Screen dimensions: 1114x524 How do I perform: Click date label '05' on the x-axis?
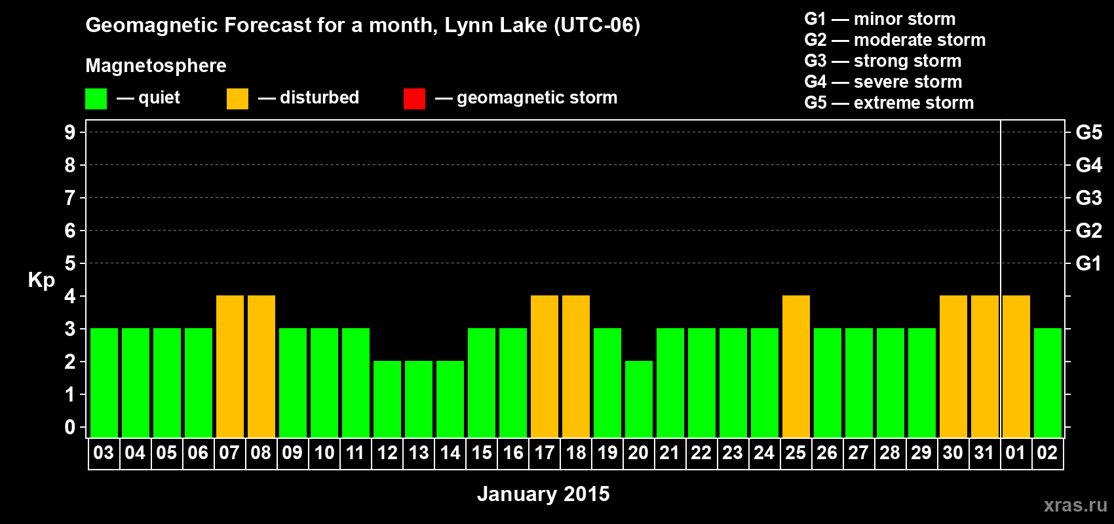click(166, 453)
